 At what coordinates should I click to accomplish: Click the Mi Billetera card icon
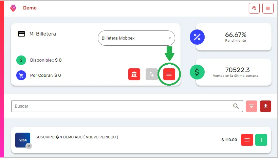tap(21, 34)
